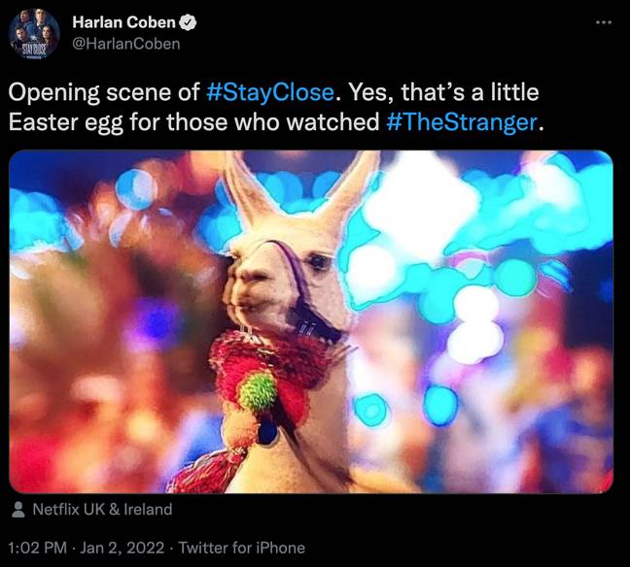This screenshot has height=567, width=630.
Task: Click the person icon beside Netflix UK & Ireland
Action: [18, 510]
